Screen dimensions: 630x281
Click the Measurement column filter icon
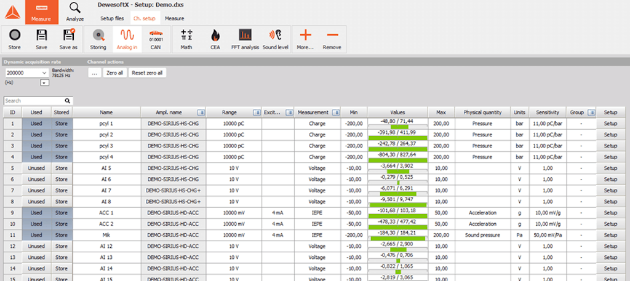pyautogui.click(x=335, y=113)
